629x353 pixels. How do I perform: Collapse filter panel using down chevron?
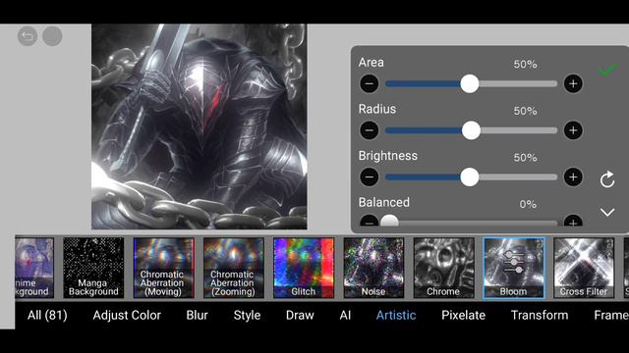pos(607,212)
